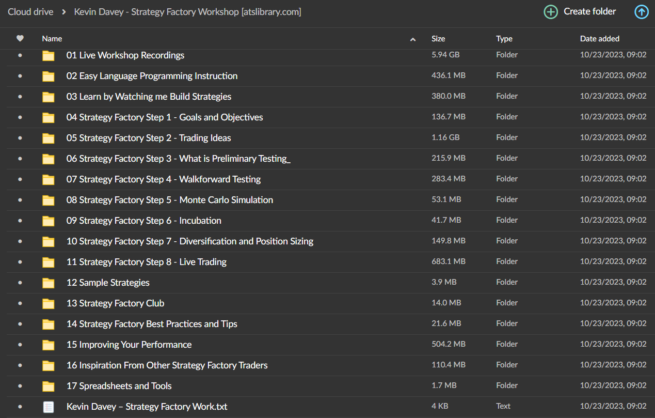Open 07 Strategy Factory Step 4 Walkforward Testing
655x418 pixels.
[x=164, y=179]
